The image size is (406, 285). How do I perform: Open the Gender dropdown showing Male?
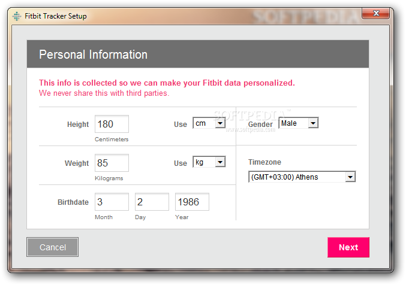[x=298, y=123]
